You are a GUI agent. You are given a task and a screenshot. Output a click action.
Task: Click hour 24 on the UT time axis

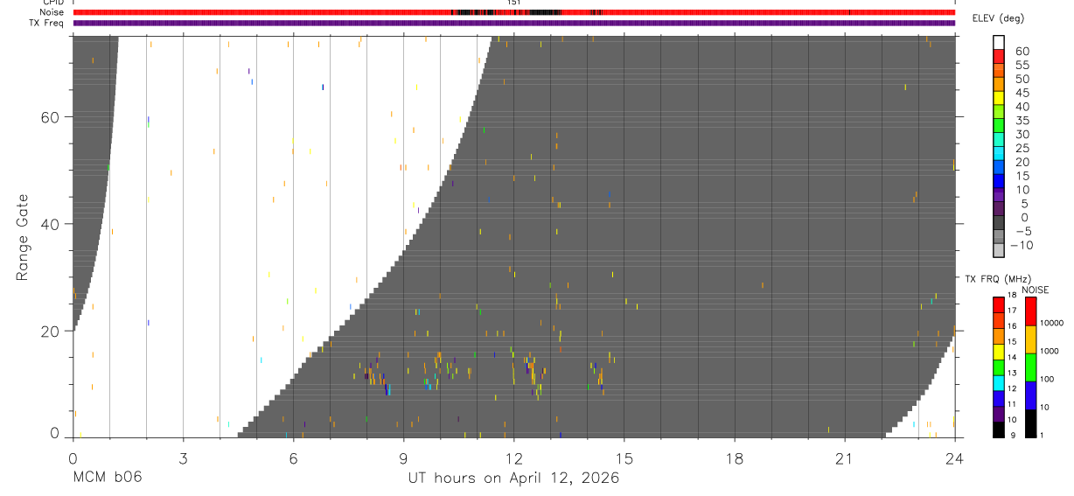tap(954, 458)
